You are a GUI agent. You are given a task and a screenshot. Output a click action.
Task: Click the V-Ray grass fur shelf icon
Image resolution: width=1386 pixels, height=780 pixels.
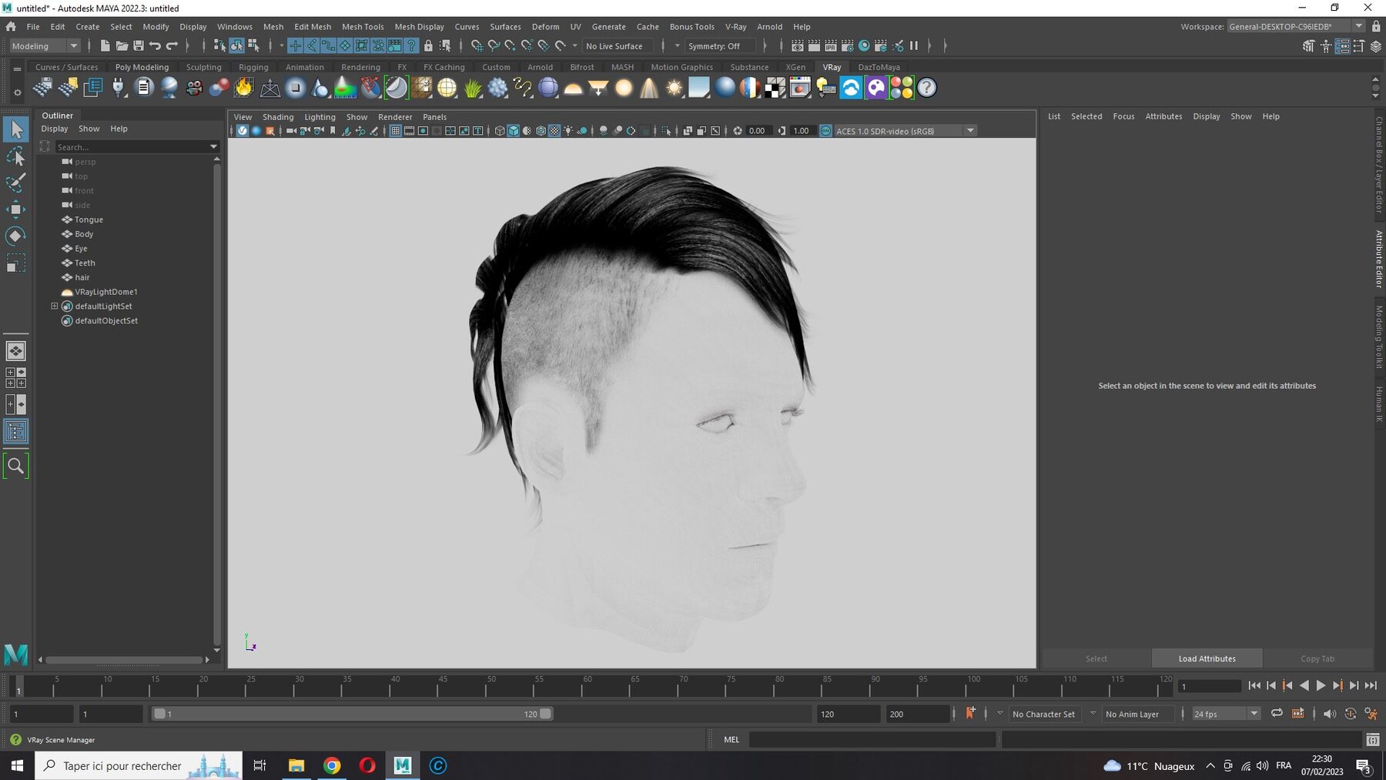click(x=473, y=88)
